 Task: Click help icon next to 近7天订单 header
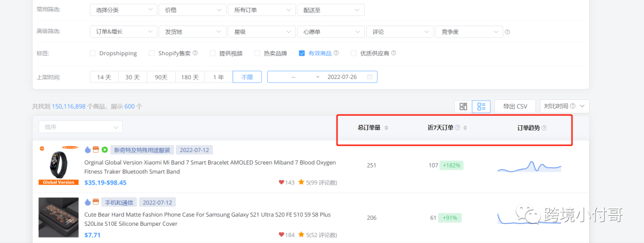(457, 128)
